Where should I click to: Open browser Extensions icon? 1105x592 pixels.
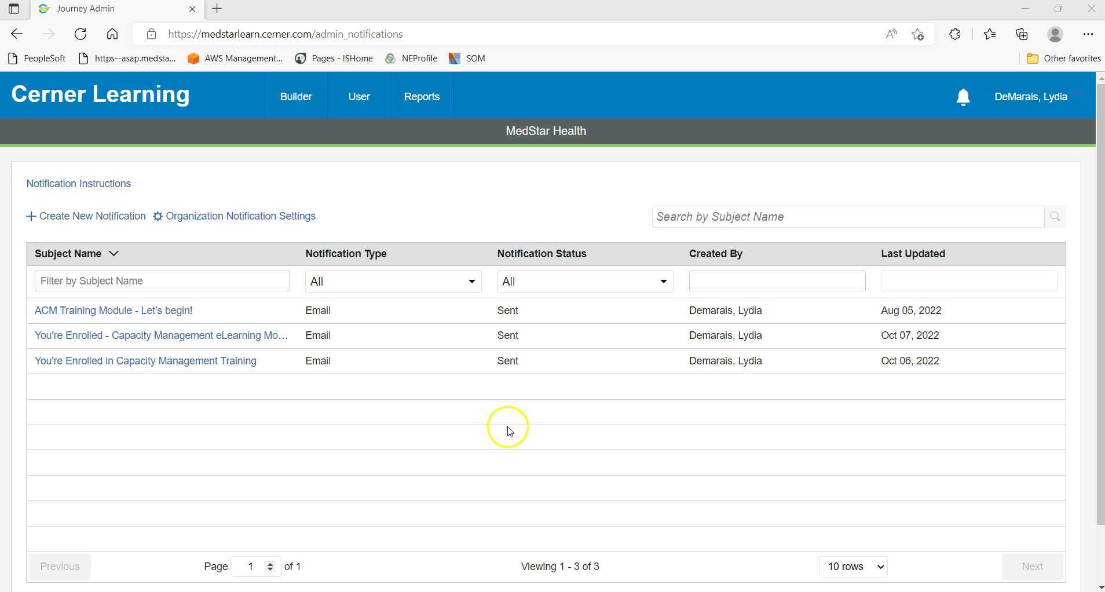[954, 34]
